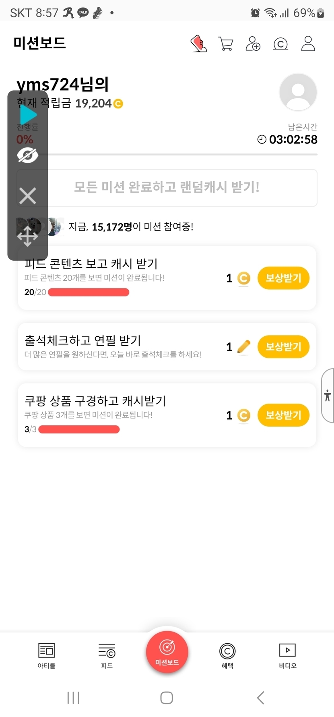The width and height of the screenshot is (334, 717).
Task: Claim reward for Coupang products mission
Action: [x=283, y=415]
